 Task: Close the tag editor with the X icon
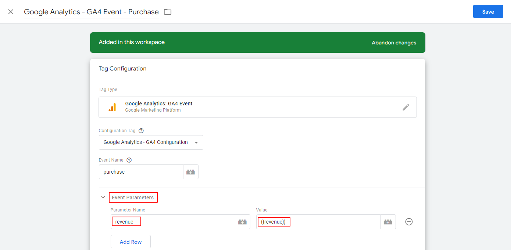(11, 12)
